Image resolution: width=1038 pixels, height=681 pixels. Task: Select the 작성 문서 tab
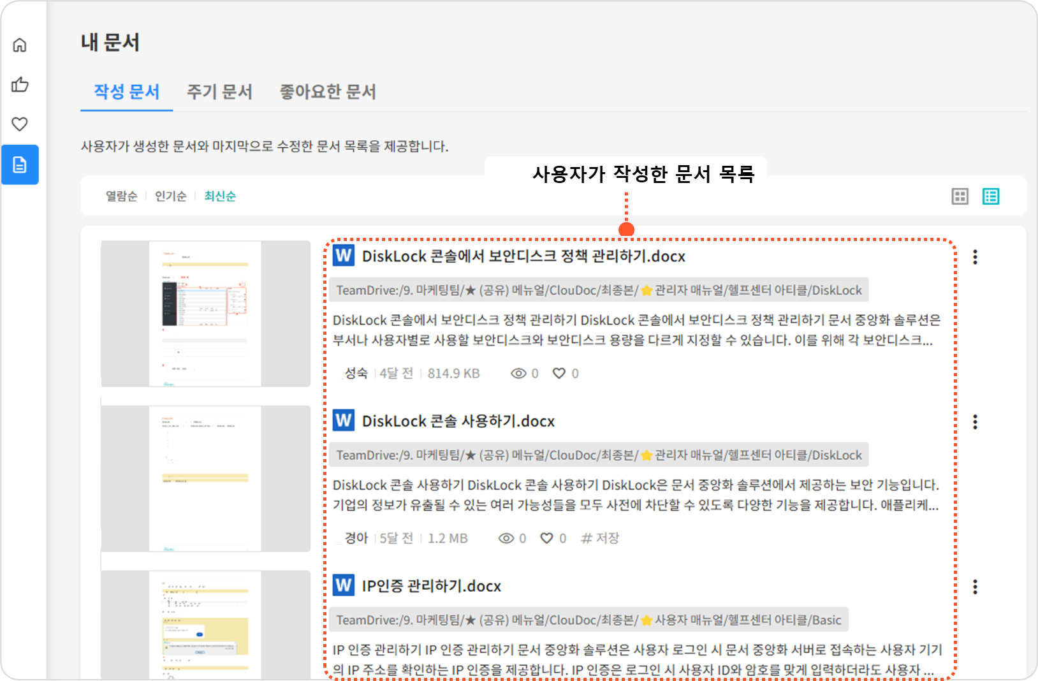coord(126,92)
